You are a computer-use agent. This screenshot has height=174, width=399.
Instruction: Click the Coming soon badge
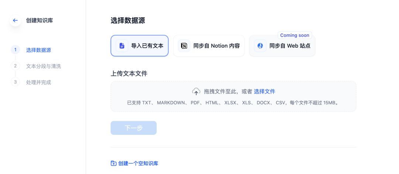[x=294, y=35]
